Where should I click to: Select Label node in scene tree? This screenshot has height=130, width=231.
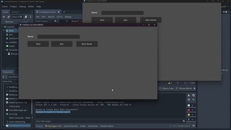(12, 46)
